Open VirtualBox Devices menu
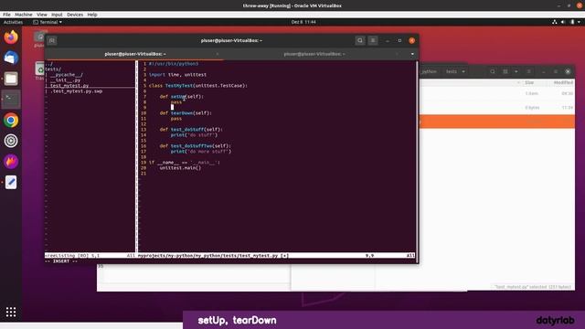The image size is (585, 329). [x=75, y=15]
